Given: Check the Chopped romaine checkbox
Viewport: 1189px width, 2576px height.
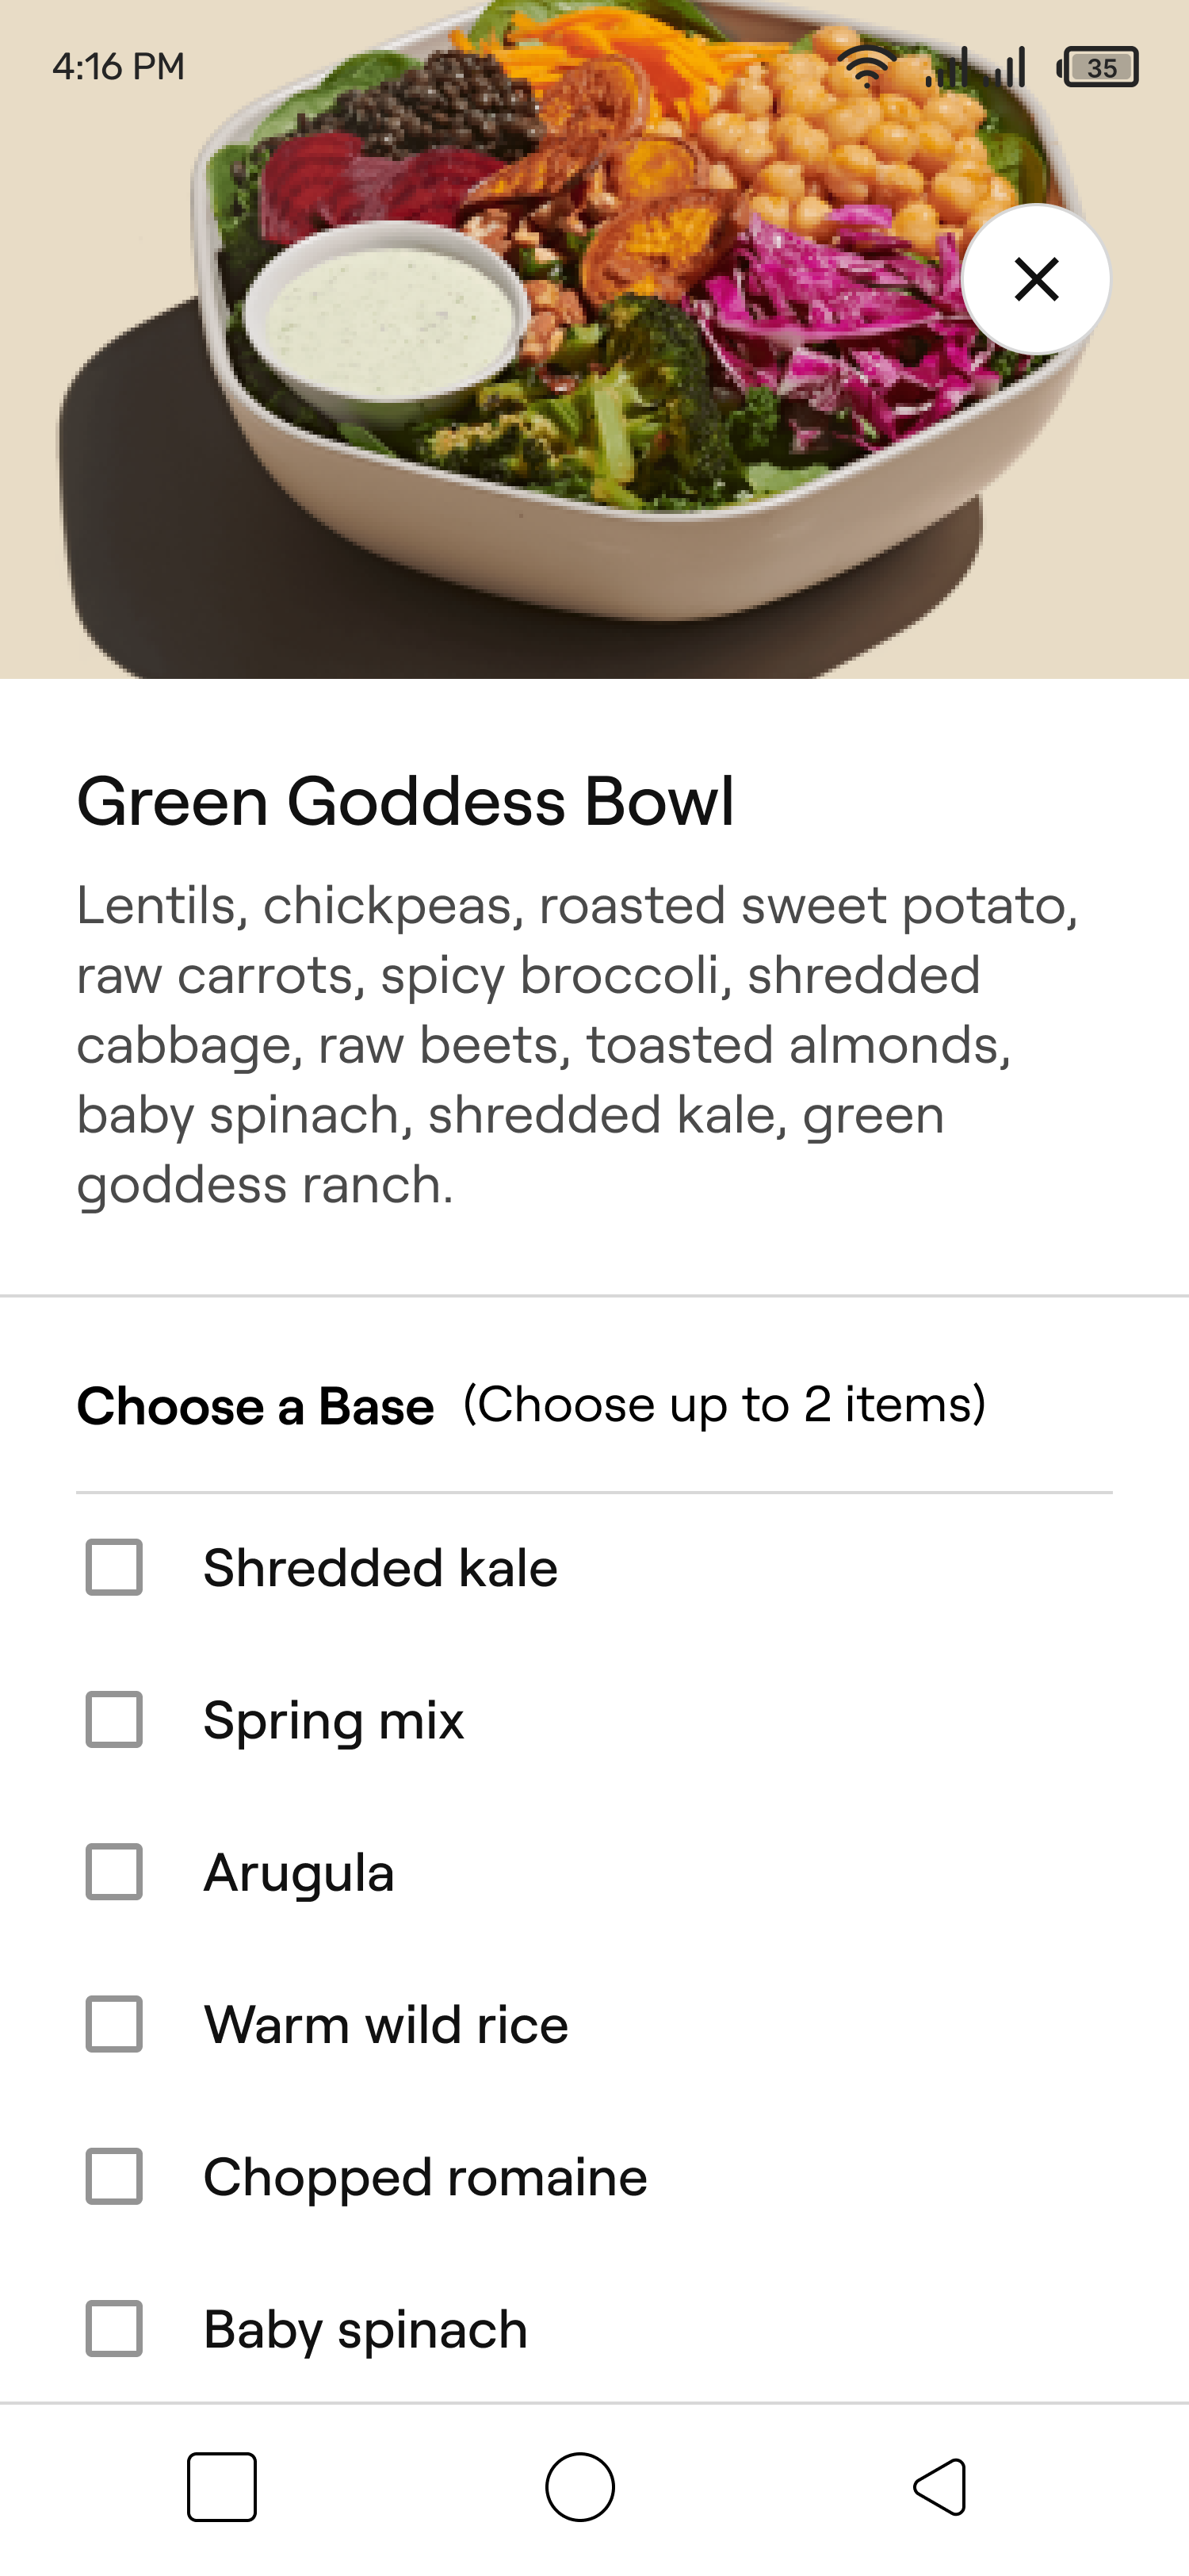Looking at the screenshot, I should tap(114, 2176).
